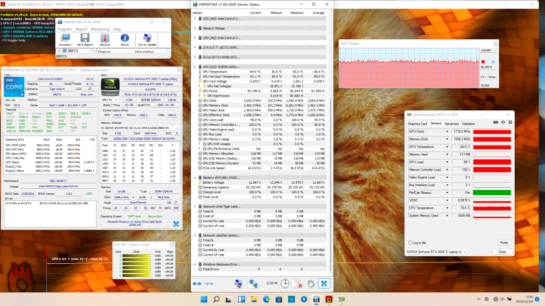Open Summary in HWiNFO64 toolbar

tap(65, 40)
